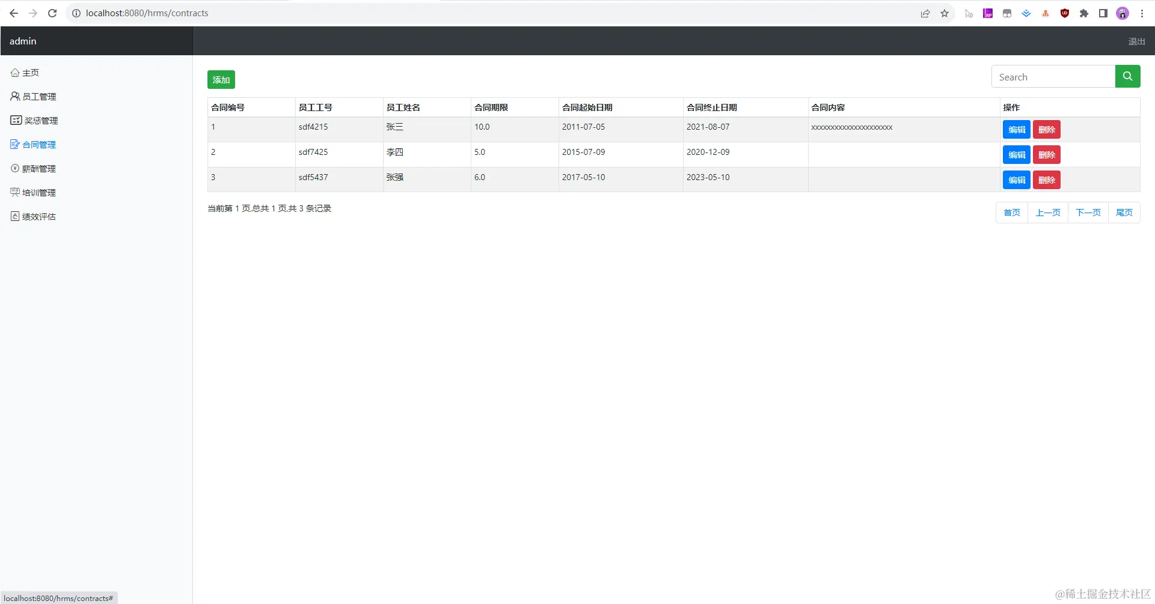
Task: Click the 当前第 1 页 record summary text
Action: tap(269, 208)
